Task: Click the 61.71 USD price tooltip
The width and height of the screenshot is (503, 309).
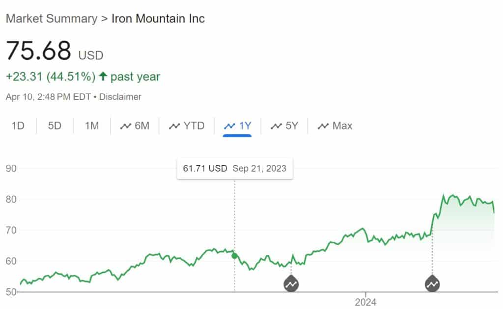Action: point(234,169)
